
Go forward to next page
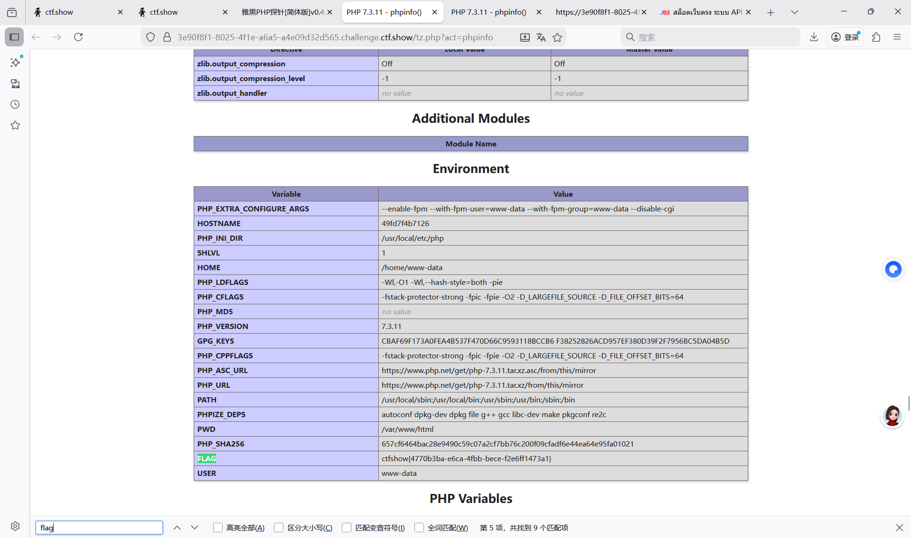click(57, 37)
